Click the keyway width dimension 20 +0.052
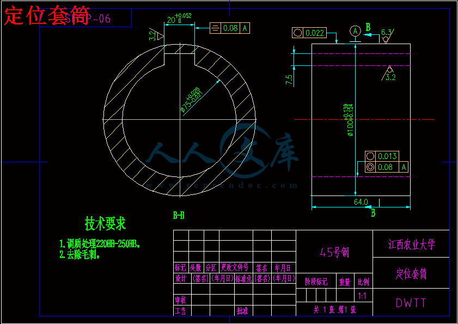The image size is (458, 324). tap(179, 18)
